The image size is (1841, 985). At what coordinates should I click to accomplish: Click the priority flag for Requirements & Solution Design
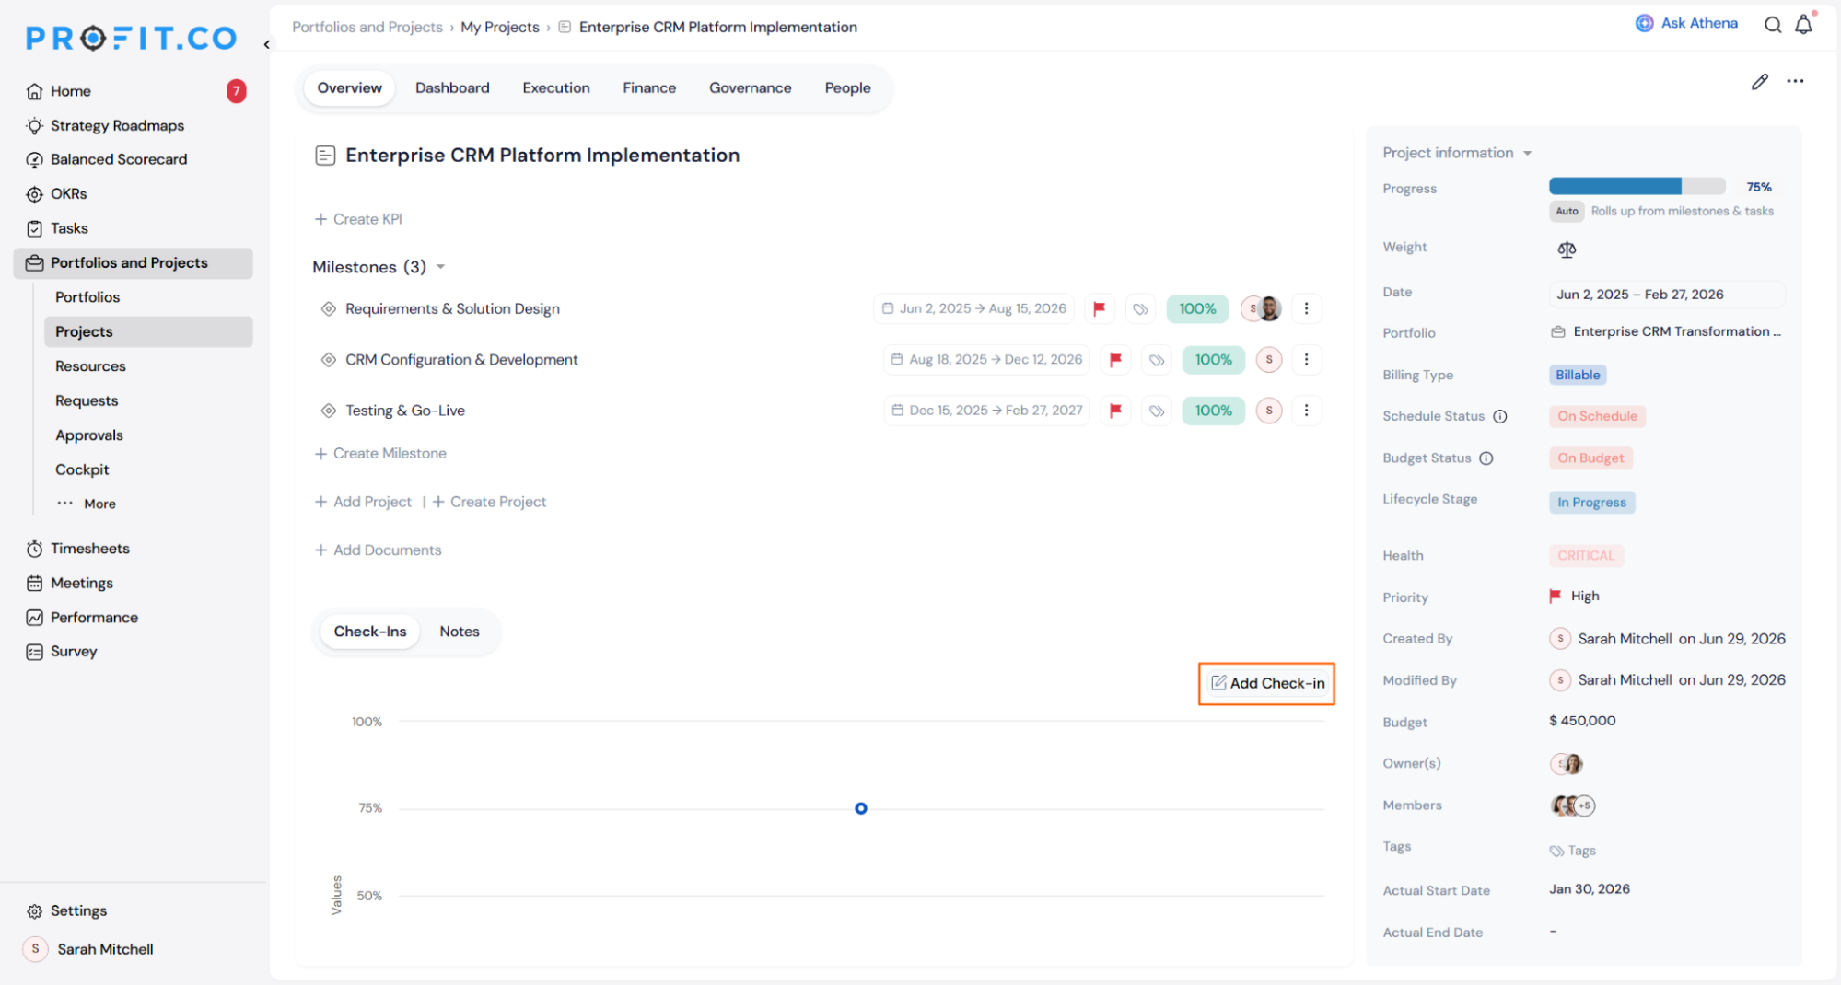1099,309
